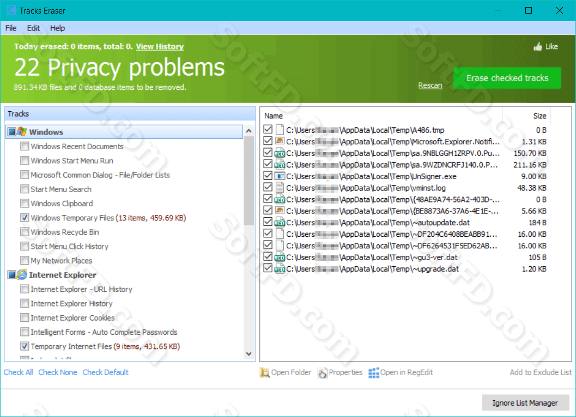Click the 48.38 KB size value
Screen dimensions: 576x417
click(532, 188)
